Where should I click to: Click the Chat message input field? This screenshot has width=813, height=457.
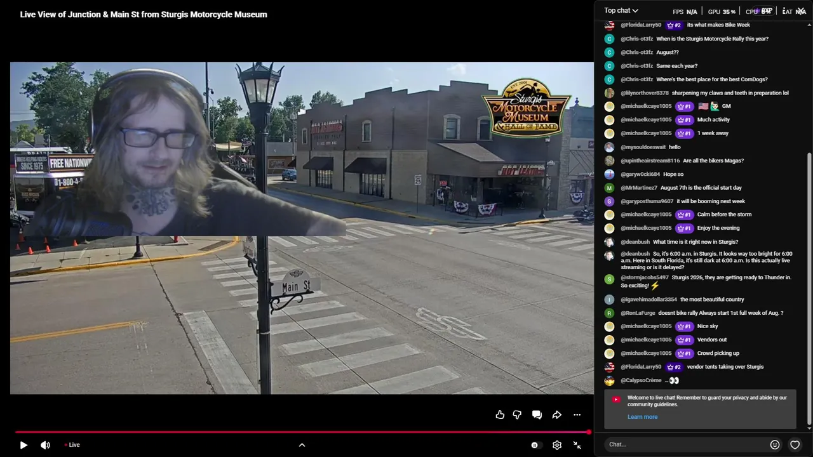(x=686, y=444)
